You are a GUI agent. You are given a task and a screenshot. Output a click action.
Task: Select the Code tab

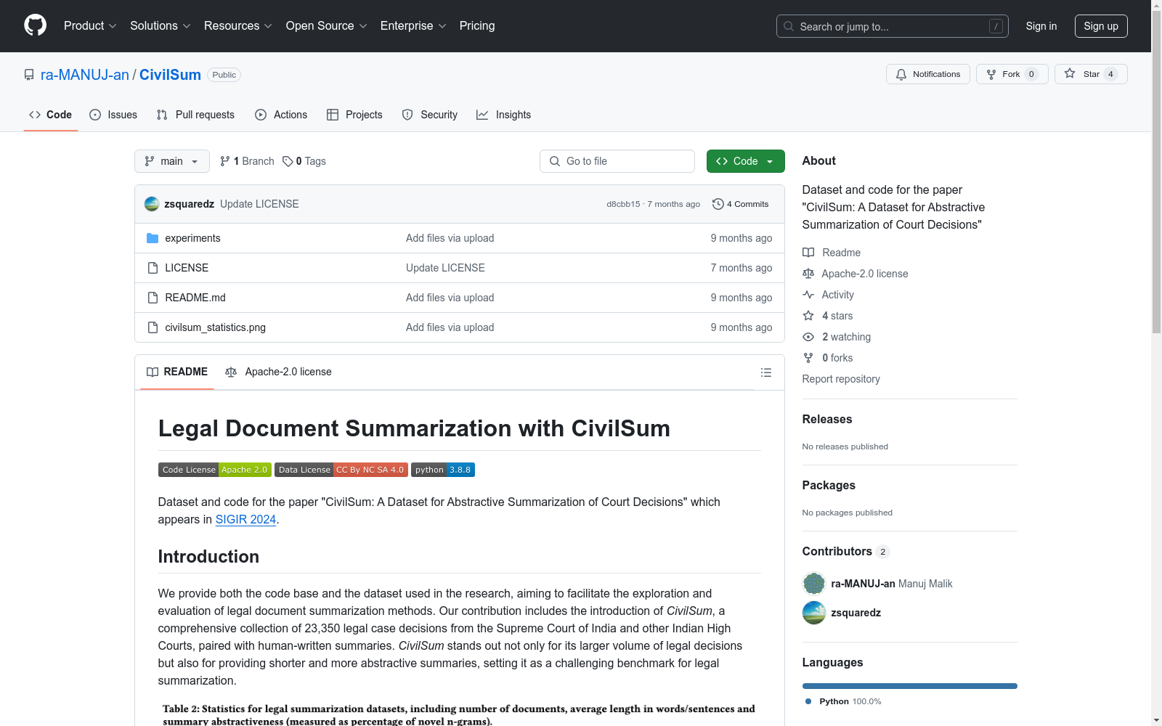point(51,115)
